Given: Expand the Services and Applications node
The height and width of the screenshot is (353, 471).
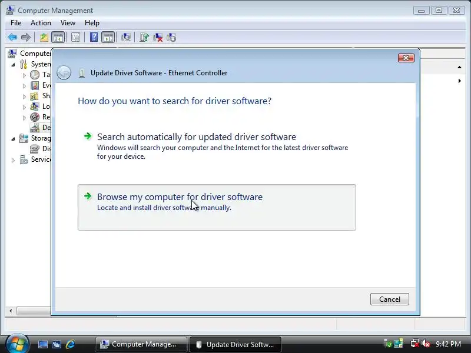Looking at the screenshot, I should click(x=13, y=160).
